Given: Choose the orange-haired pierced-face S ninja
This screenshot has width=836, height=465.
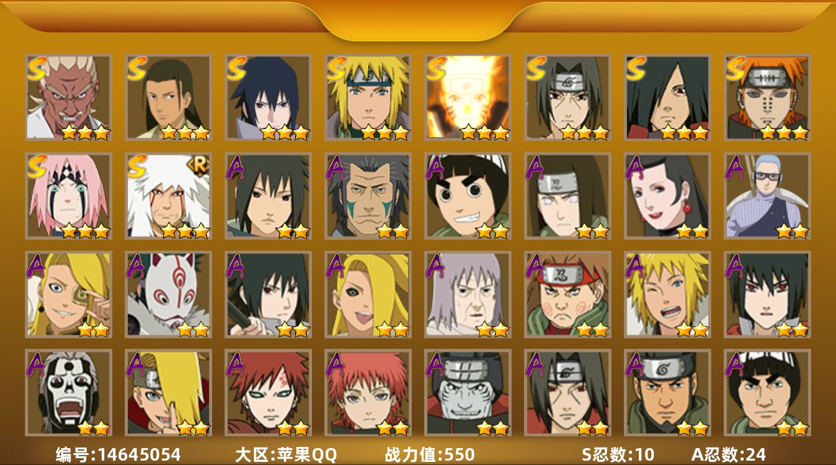Looking at the screenshot, I should [767, 97].
